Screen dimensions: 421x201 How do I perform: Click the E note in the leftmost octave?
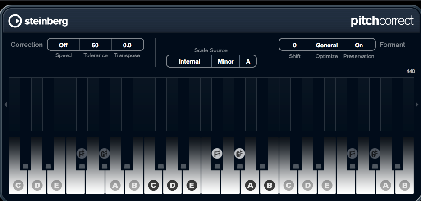(57, 185)
